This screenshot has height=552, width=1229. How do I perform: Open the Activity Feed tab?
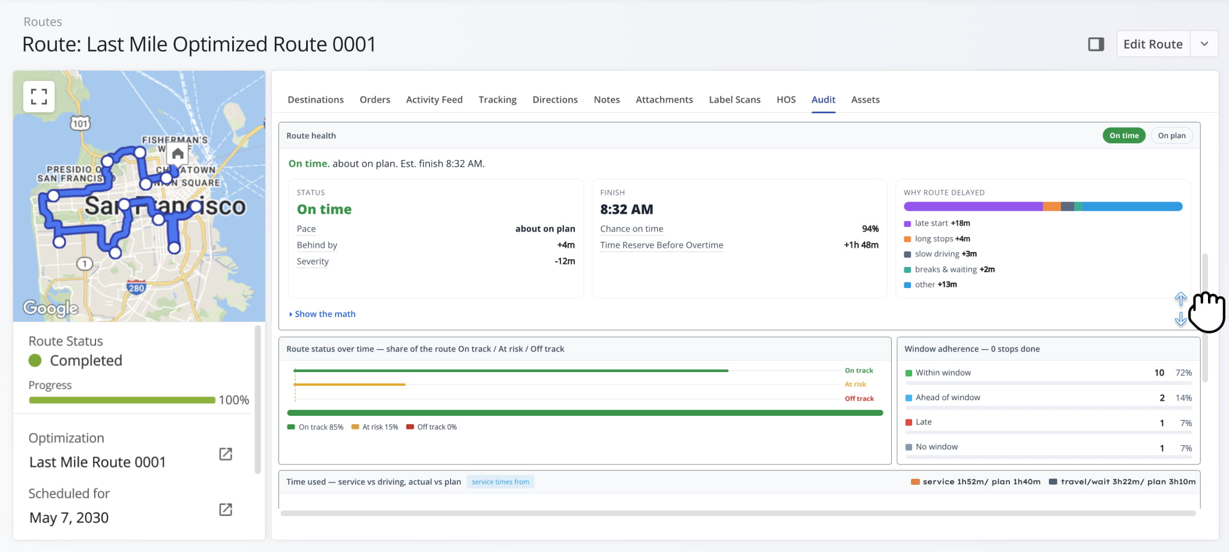434,100
